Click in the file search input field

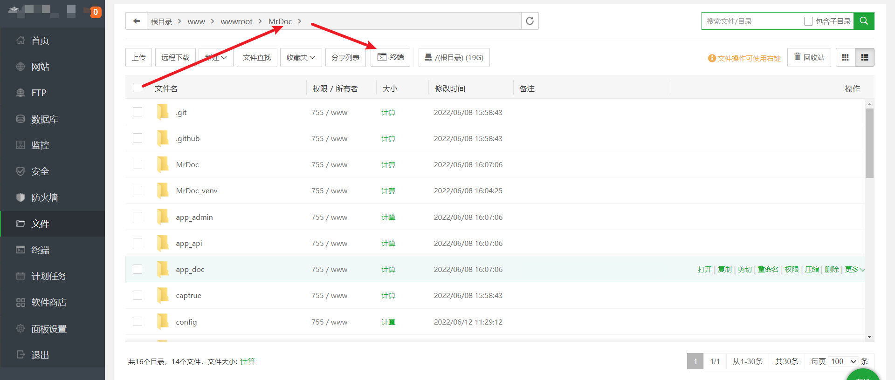point(751,21)
